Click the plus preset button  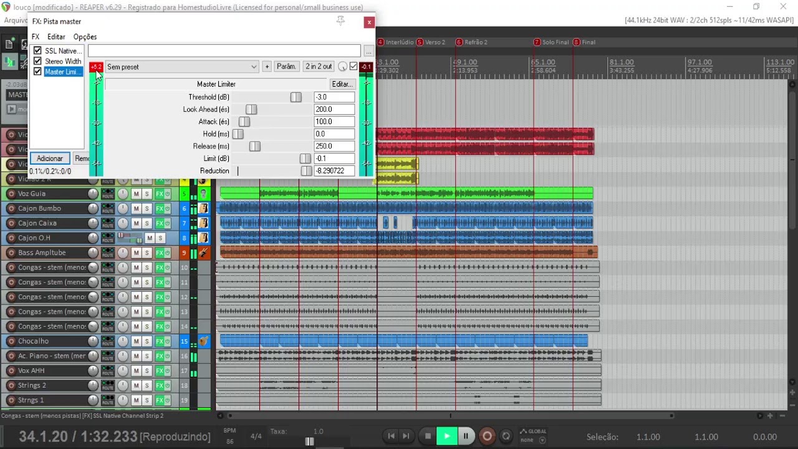[x=267, y=67]
